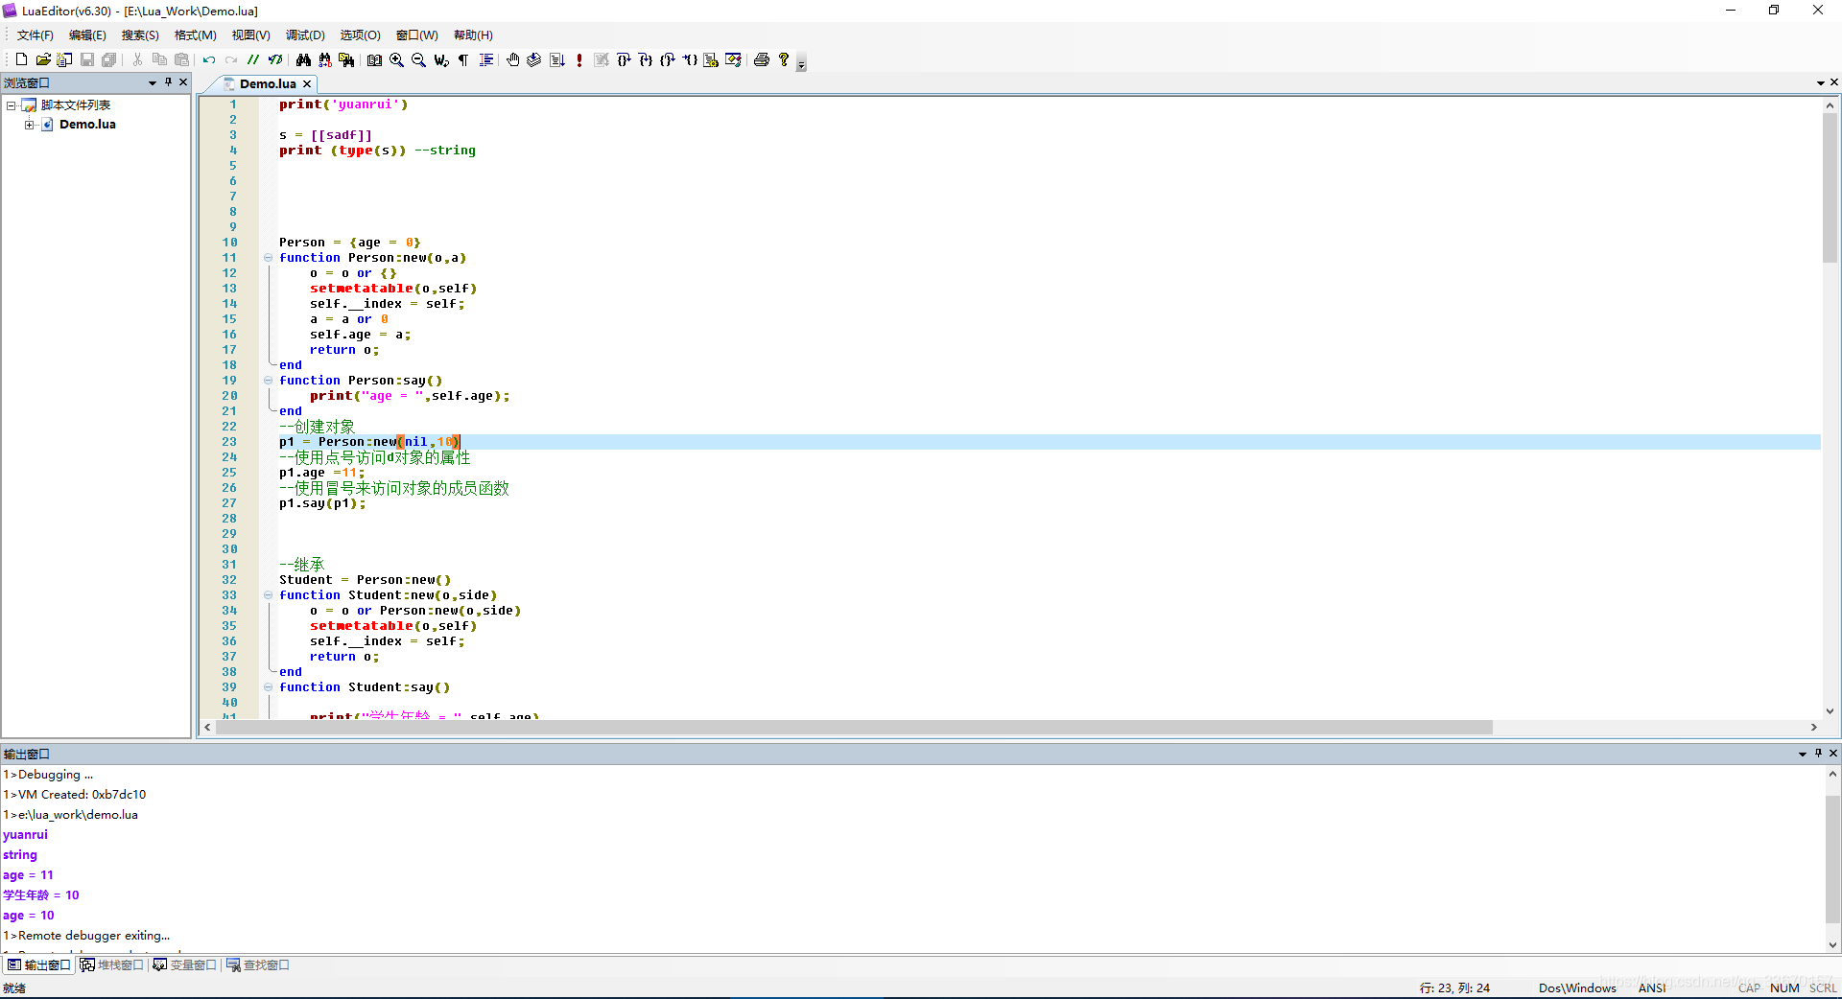Viewport: 1842px width, 999px height.
Task: Click the step-out braces debug icon
Action: click(668, 59)
